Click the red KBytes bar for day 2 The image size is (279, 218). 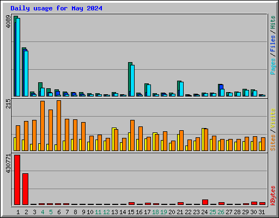click(x=25, y=189)
